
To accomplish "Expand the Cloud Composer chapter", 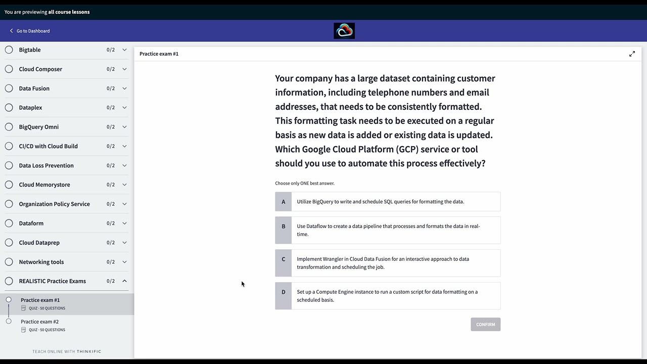I will coord(124,69).
